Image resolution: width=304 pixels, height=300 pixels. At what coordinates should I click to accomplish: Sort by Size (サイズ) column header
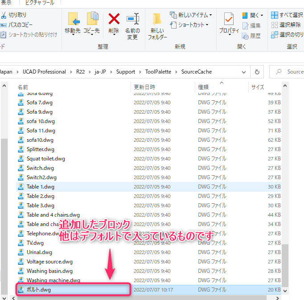tap(258, 87)
